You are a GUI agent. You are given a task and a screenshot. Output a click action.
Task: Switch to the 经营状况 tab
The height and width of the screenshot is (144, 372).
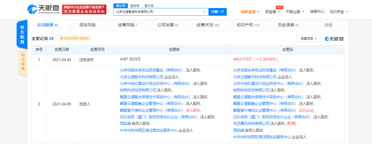208,25
